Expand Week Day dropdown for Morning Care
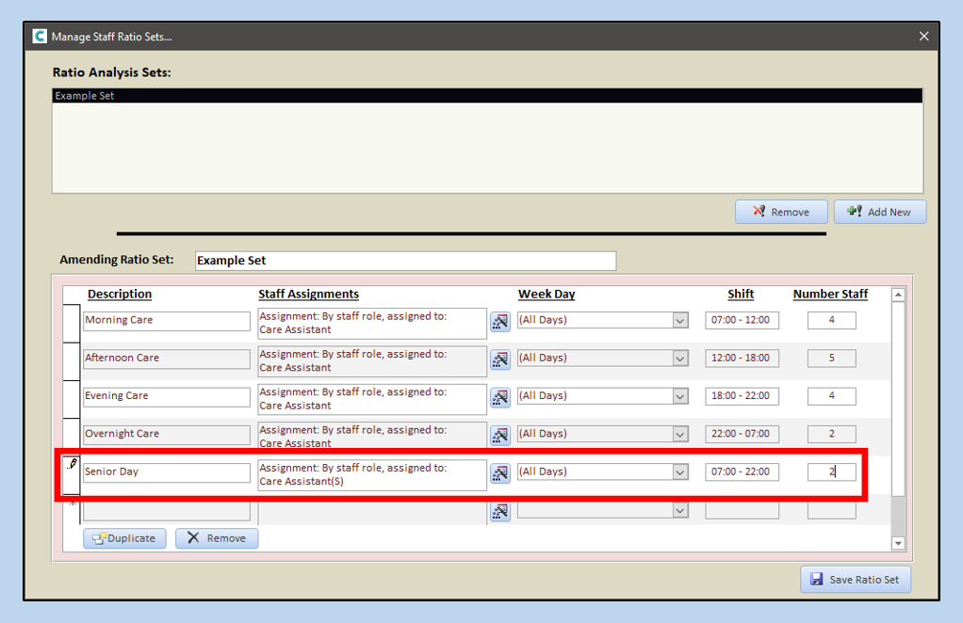 point(680,321)
